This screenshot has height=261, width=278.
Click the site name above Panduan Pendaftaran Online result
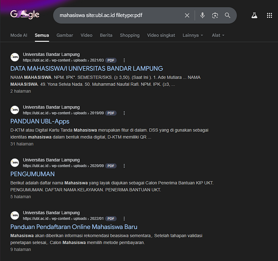pyautogui.click(x=51, y=213)
